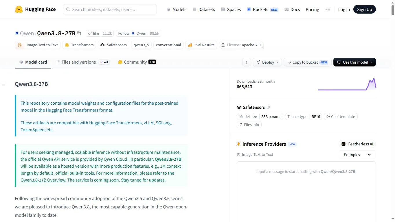The width and height of the screenshot is (395, 222).
Task: Like the Qwen3.8-27B model
Action: click(x=93, y=33)
